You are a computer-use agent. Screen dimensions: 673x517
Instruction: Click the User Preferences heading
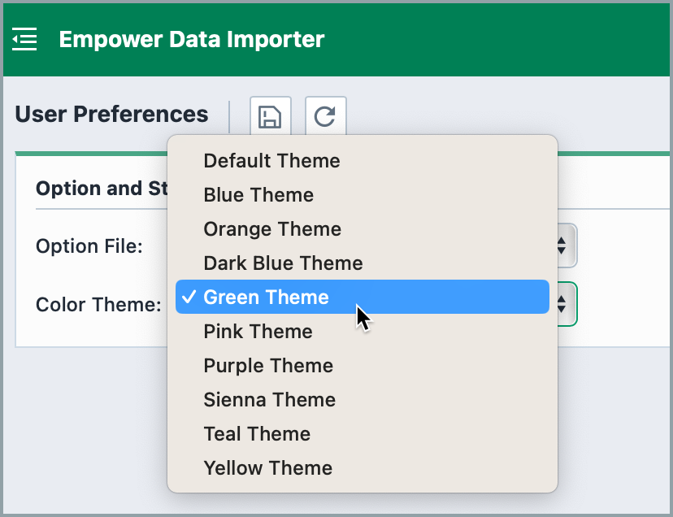pyautogui.click(x=111, y=115)
